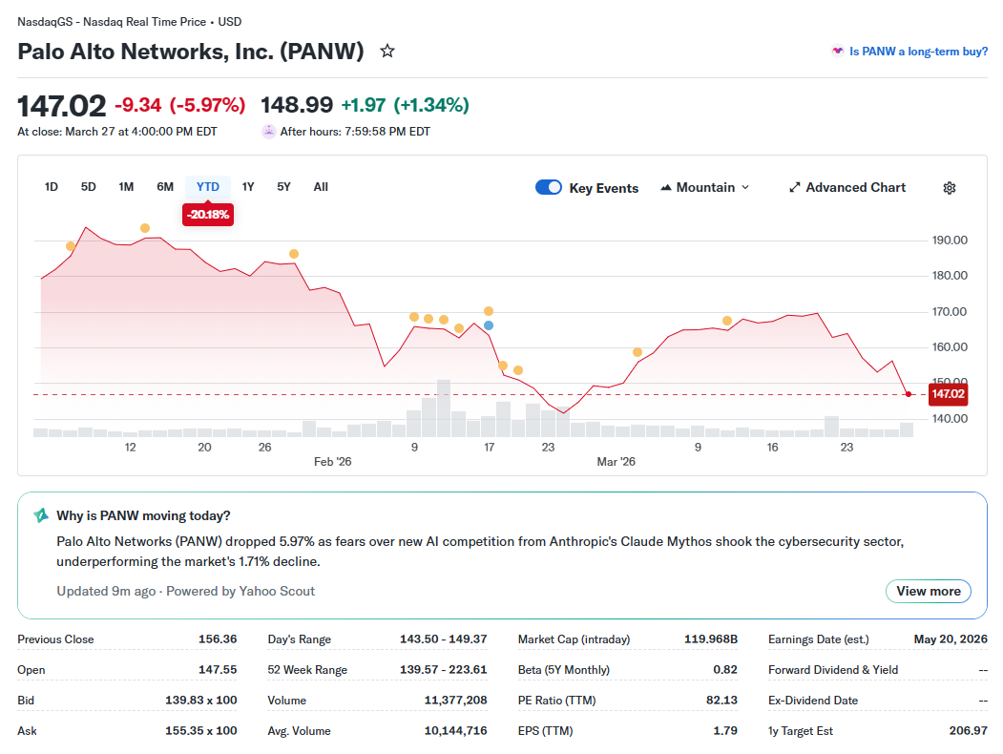Expand the Mountain chart type dropdown
Screen dimensions: 1003x754
click(744, 188)
